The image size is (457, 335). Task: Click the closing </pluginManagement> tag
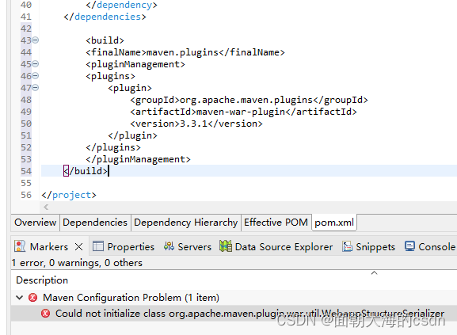[138, 159]
